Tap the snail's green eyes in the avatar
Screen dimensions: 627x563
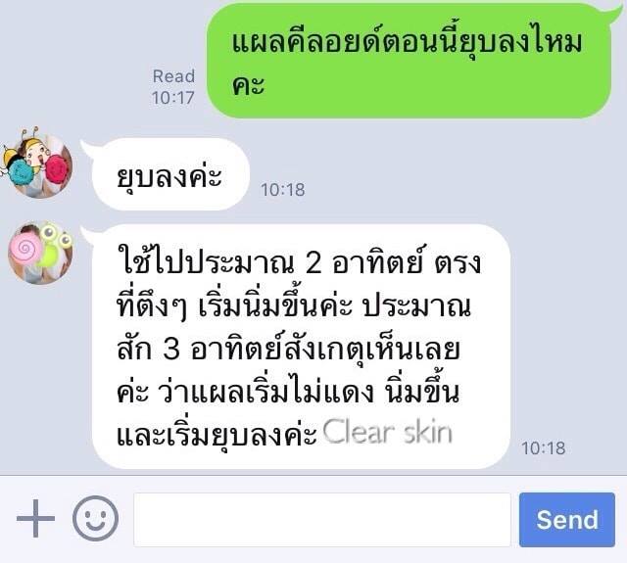click(x=56, y=235)
